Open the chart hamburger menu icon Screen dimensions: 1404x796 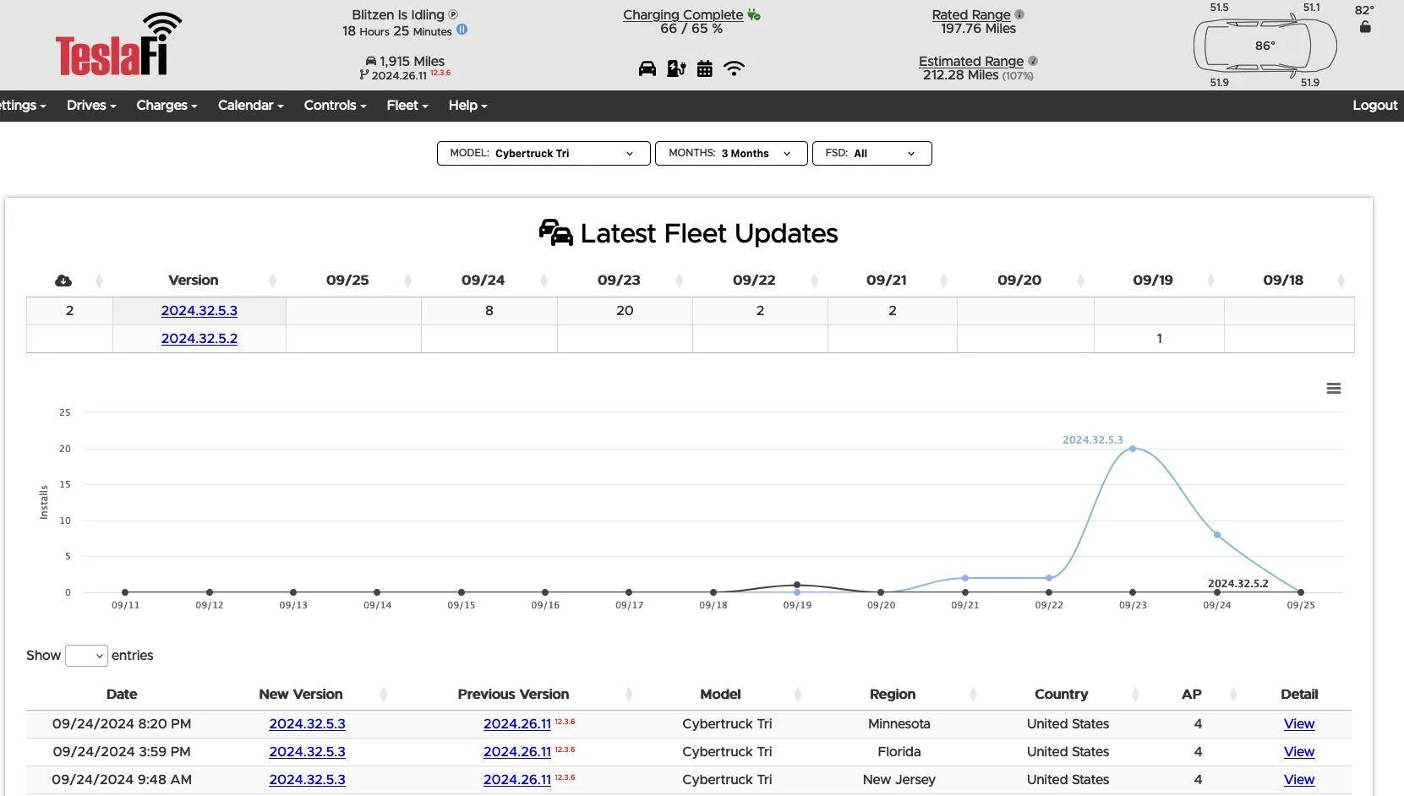(1334, 389)
